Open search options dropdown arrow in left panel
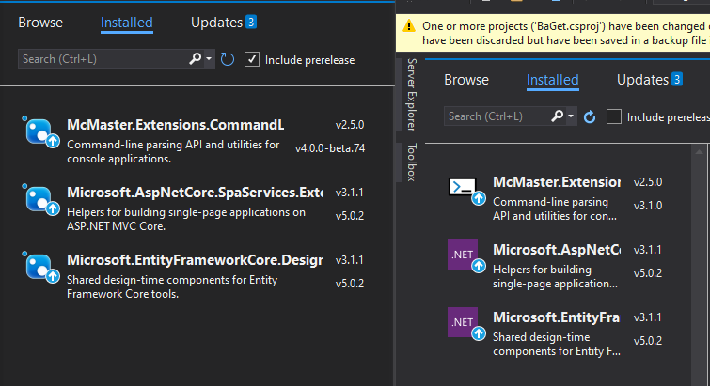Screen dimensions: 710x386 click(x=209, y=59)
